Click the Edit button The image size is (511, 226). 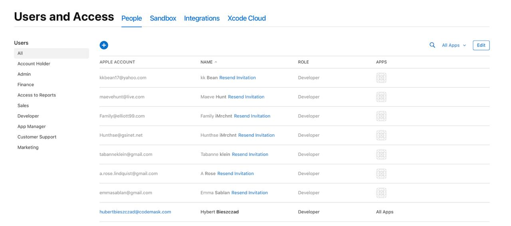pyautogui.click(x=481, y=45)
